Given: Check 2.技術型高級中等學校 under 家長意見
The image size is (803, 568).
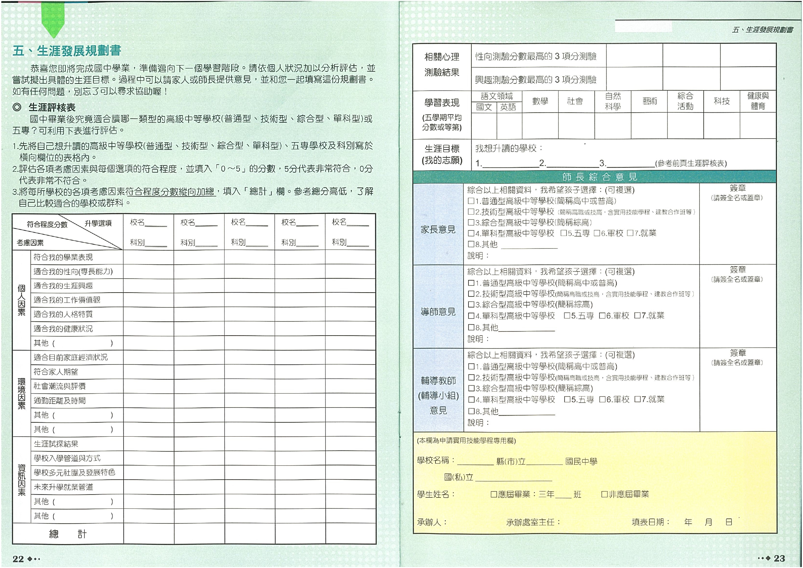Looking at the screenshot, I should 471,212.
